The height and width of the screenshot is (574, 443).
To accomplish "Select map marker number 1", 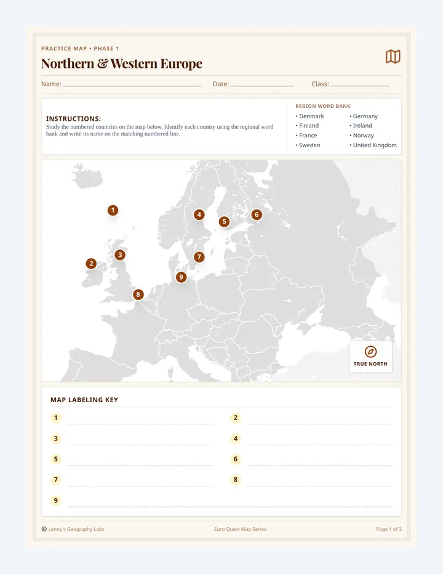I will point(113,210).
